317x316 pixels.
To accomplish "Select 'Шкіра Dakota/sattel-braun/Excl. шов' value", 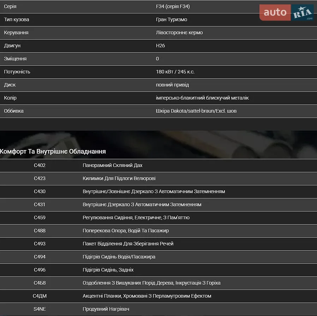I will tap(196, 111).
